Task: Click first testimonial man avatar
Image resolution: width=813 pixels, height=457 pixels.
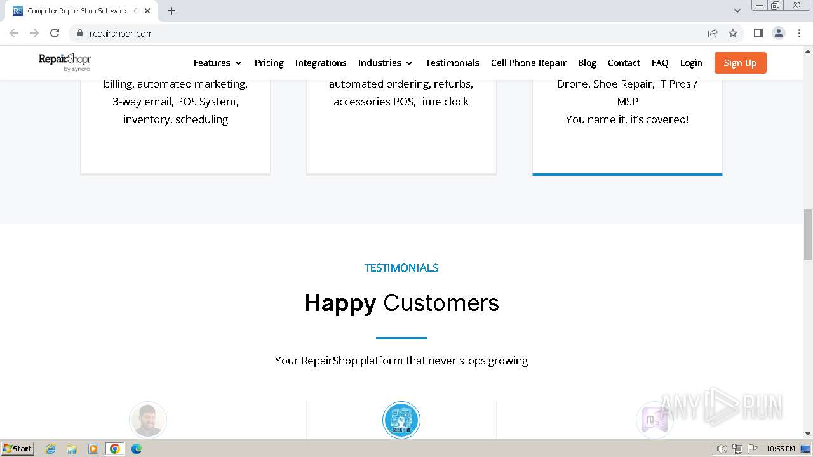Action: [x=148, y=420]
